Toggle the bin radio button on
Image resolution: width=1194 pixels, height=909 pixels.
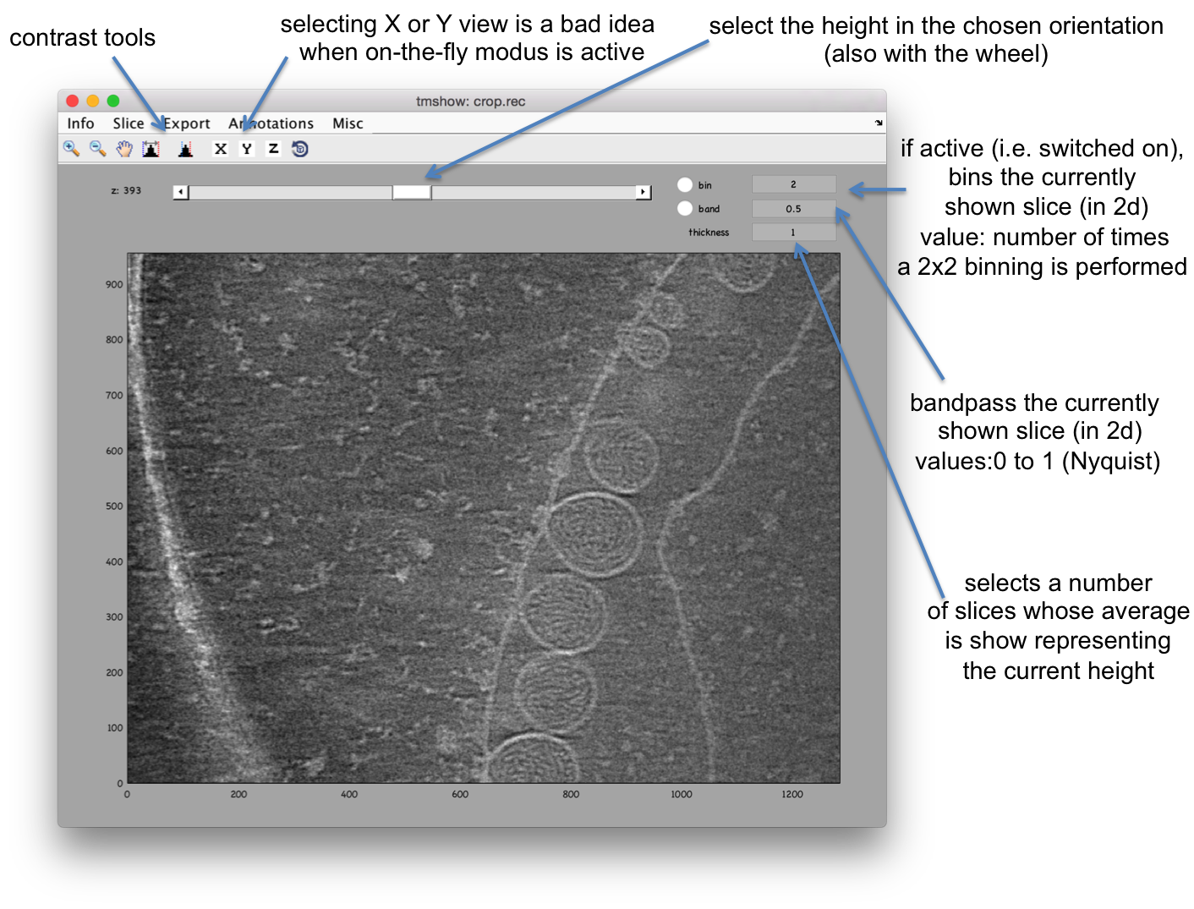coord(685,184)
